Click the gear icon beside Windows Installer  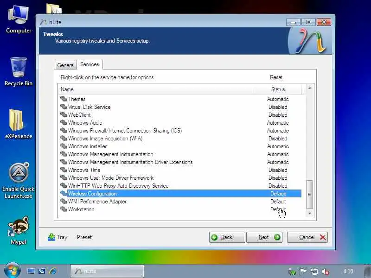64,146
